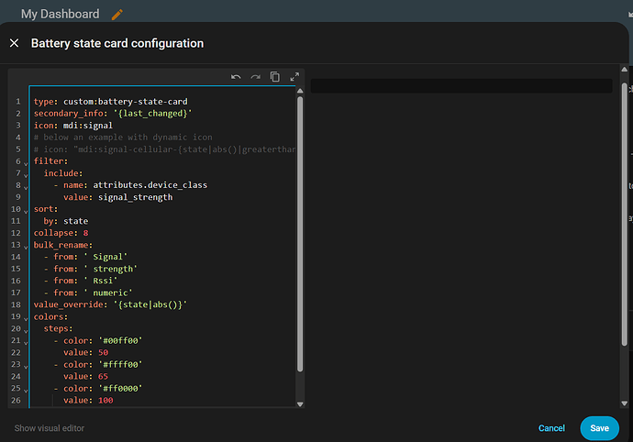Click the pencil edit icon beside My Dashboard
The image size is (633, 442).
pos(117,15)
